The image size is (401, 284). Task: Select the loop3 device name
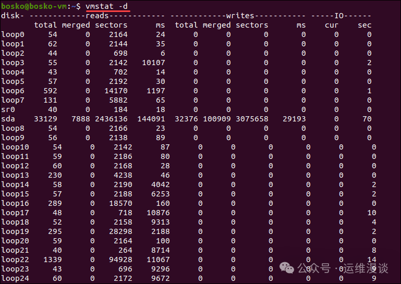click(x=13, y=63)
